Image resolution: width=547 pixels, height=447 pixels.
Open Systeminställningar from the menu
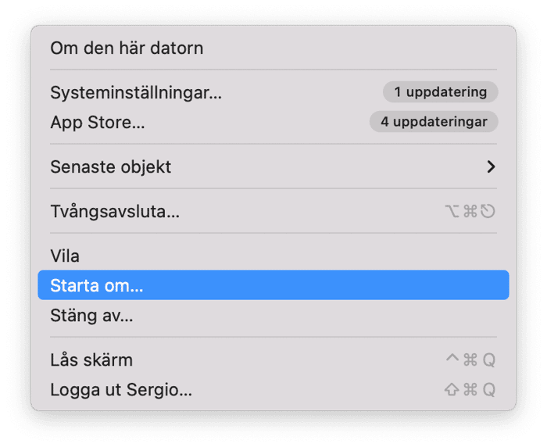click(x=136, y=92)
